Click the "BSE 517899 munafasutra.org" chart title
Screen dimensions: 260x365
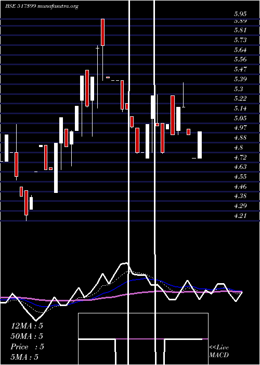[42, 6]
